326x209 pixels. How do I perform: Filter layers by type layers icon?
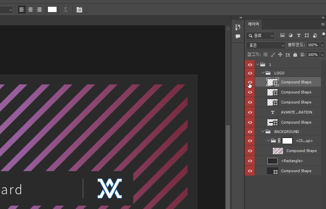(299, 36)
